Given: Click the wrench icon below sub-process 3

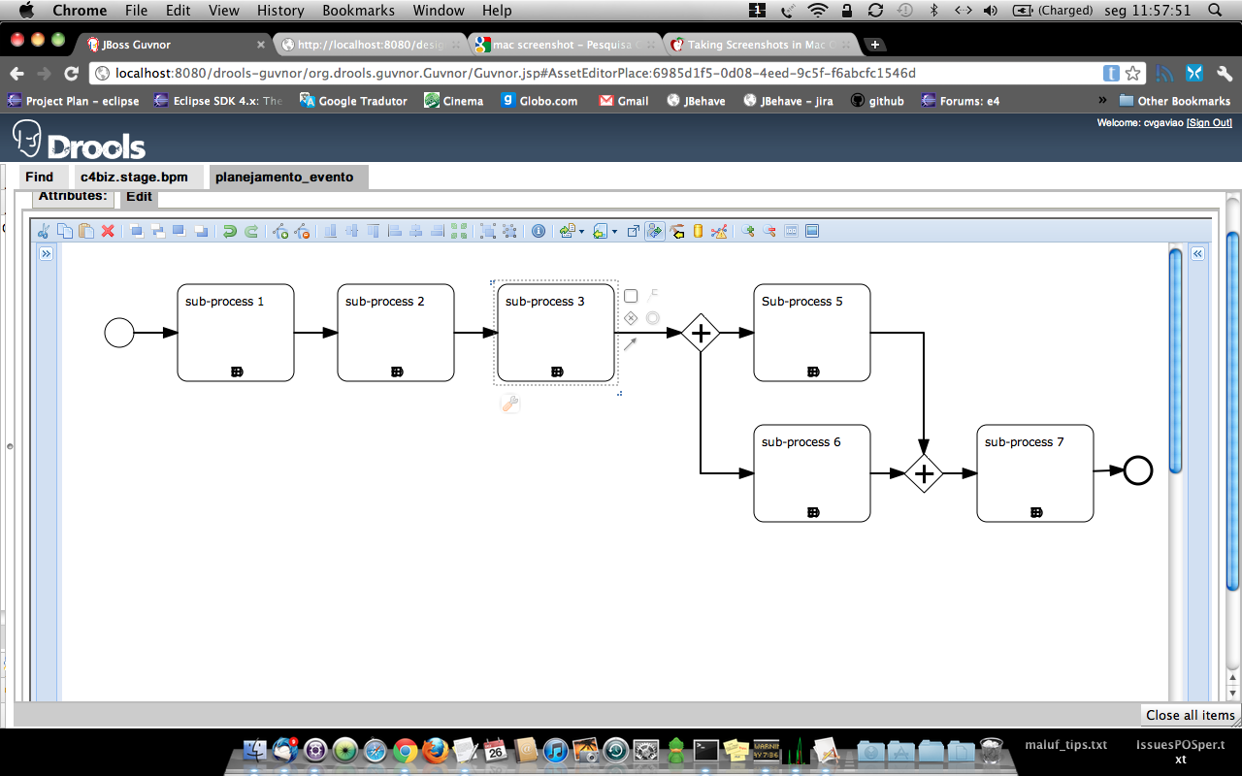Looking at the screenshot, I should tap(510, 404).
